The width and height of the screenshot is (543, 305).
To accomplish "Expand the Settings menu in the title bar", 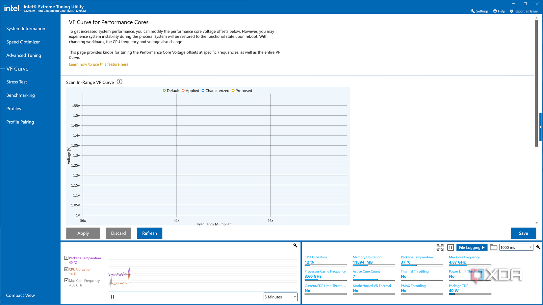I will (479, 11).
